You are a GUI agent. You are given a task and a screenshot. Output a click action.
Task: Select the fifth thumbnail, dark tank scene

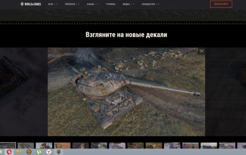pyautogui.click(x=81, y=145)
